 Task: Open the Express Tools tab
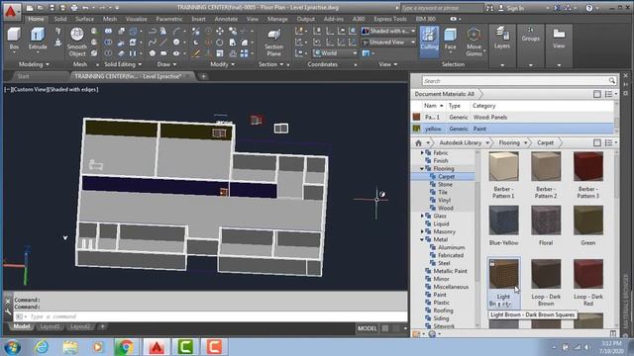(389, 19)
